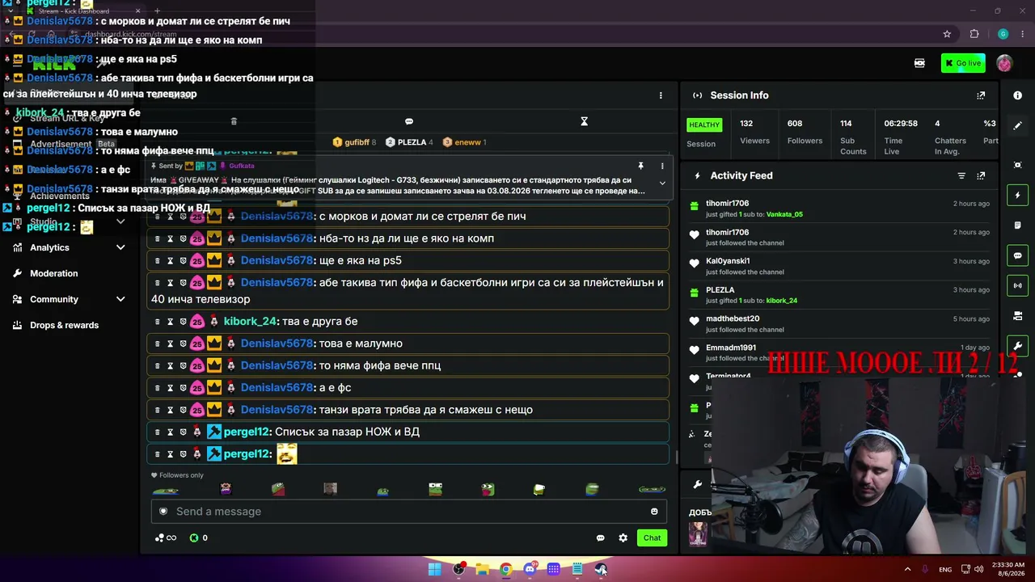Screen dimensions: 1035x582
Task: Open chat panel three-dot menu
Action: click(661, 95)
